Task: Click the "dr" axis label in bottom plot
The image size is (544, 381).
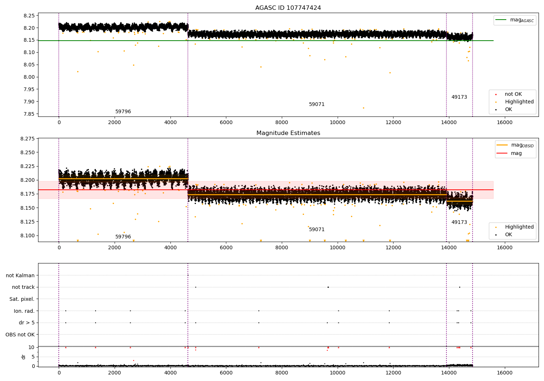Action: tap(24, 357)
